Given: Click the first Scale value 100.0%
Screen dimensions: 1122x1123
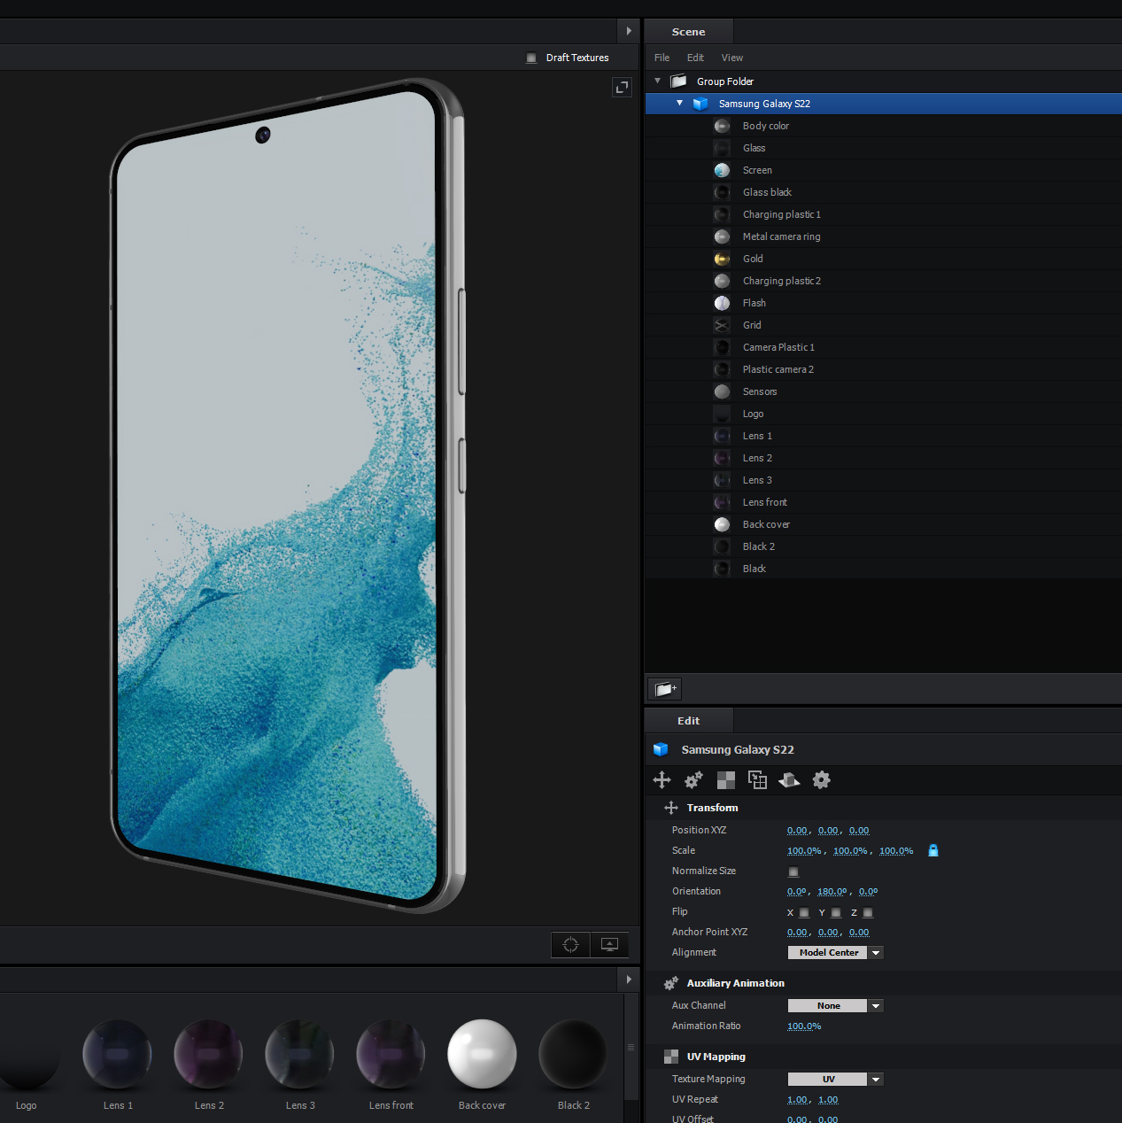Looking at the screenshot, I should (x=804, y=851).
